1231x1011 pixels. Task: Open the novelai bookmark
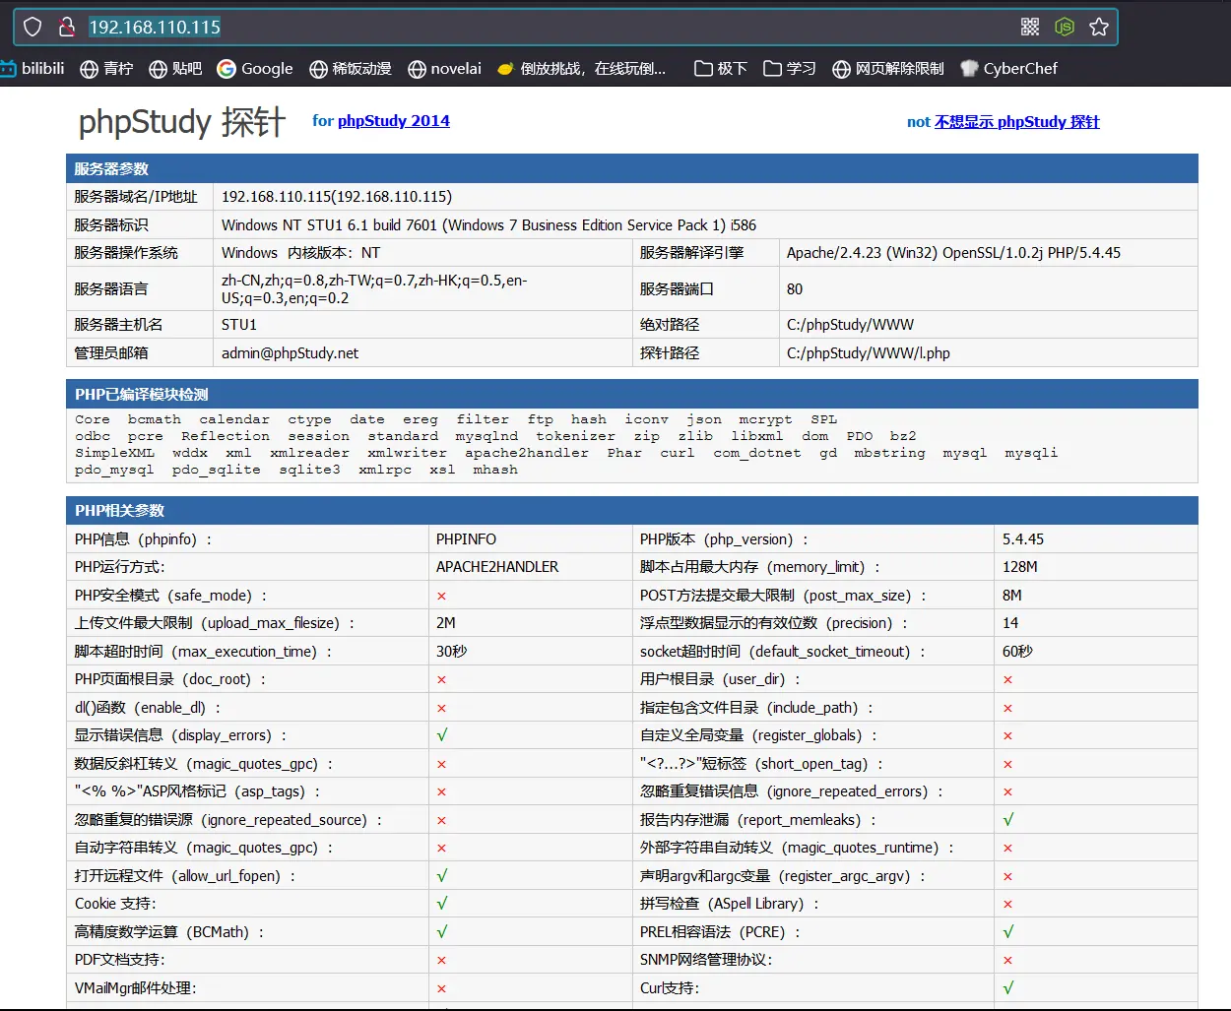click(444, 68)
